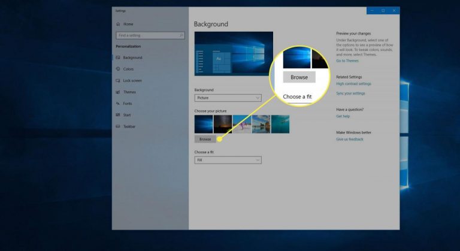Click the Make Windows better heading
Image resolution: width=460 pixels, height=251 pixels.
[354, 132]
